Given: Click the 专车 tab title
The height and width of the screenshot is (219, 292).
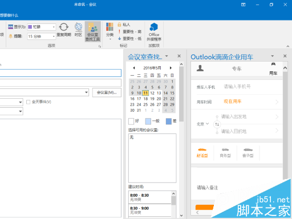Looking at the screenshot, I should pyautogui.click(x=237, y=68).
